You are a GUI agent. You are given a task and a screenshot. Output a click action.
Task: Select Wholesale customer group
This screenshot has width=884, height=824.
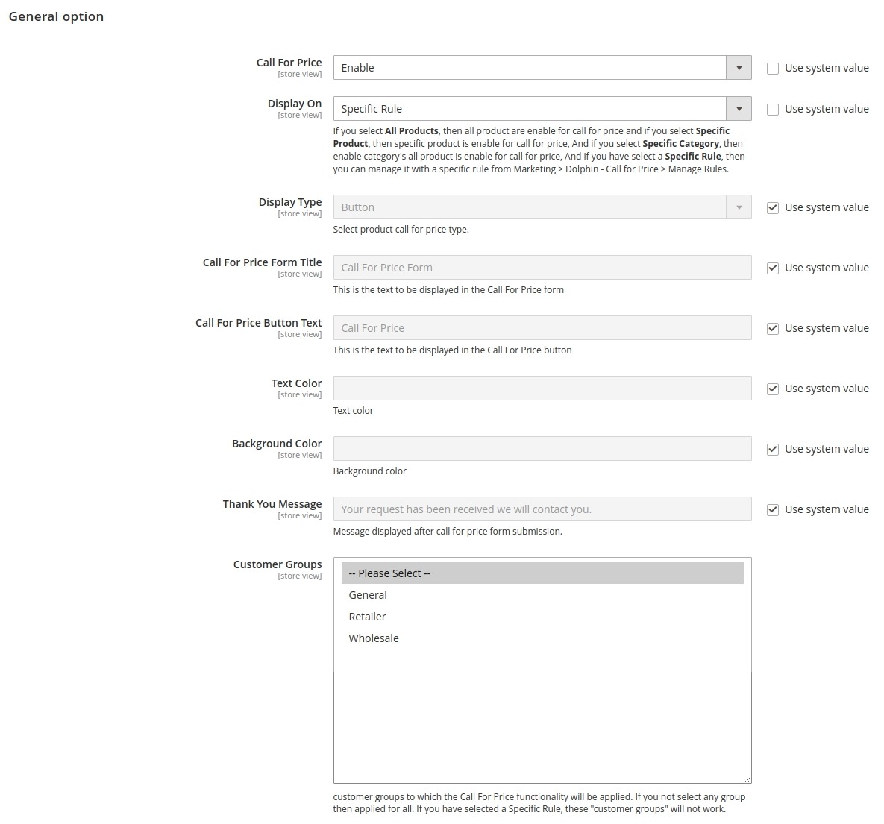tap(374, 638)
